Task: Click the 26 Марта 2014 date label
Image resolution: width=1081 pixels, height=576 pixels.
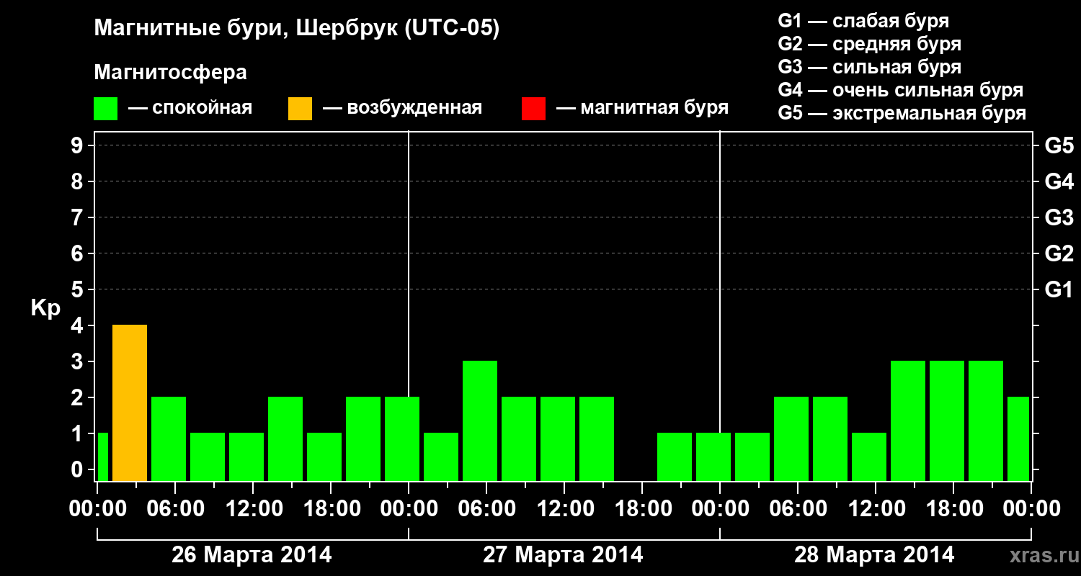Action: [252, 555]
